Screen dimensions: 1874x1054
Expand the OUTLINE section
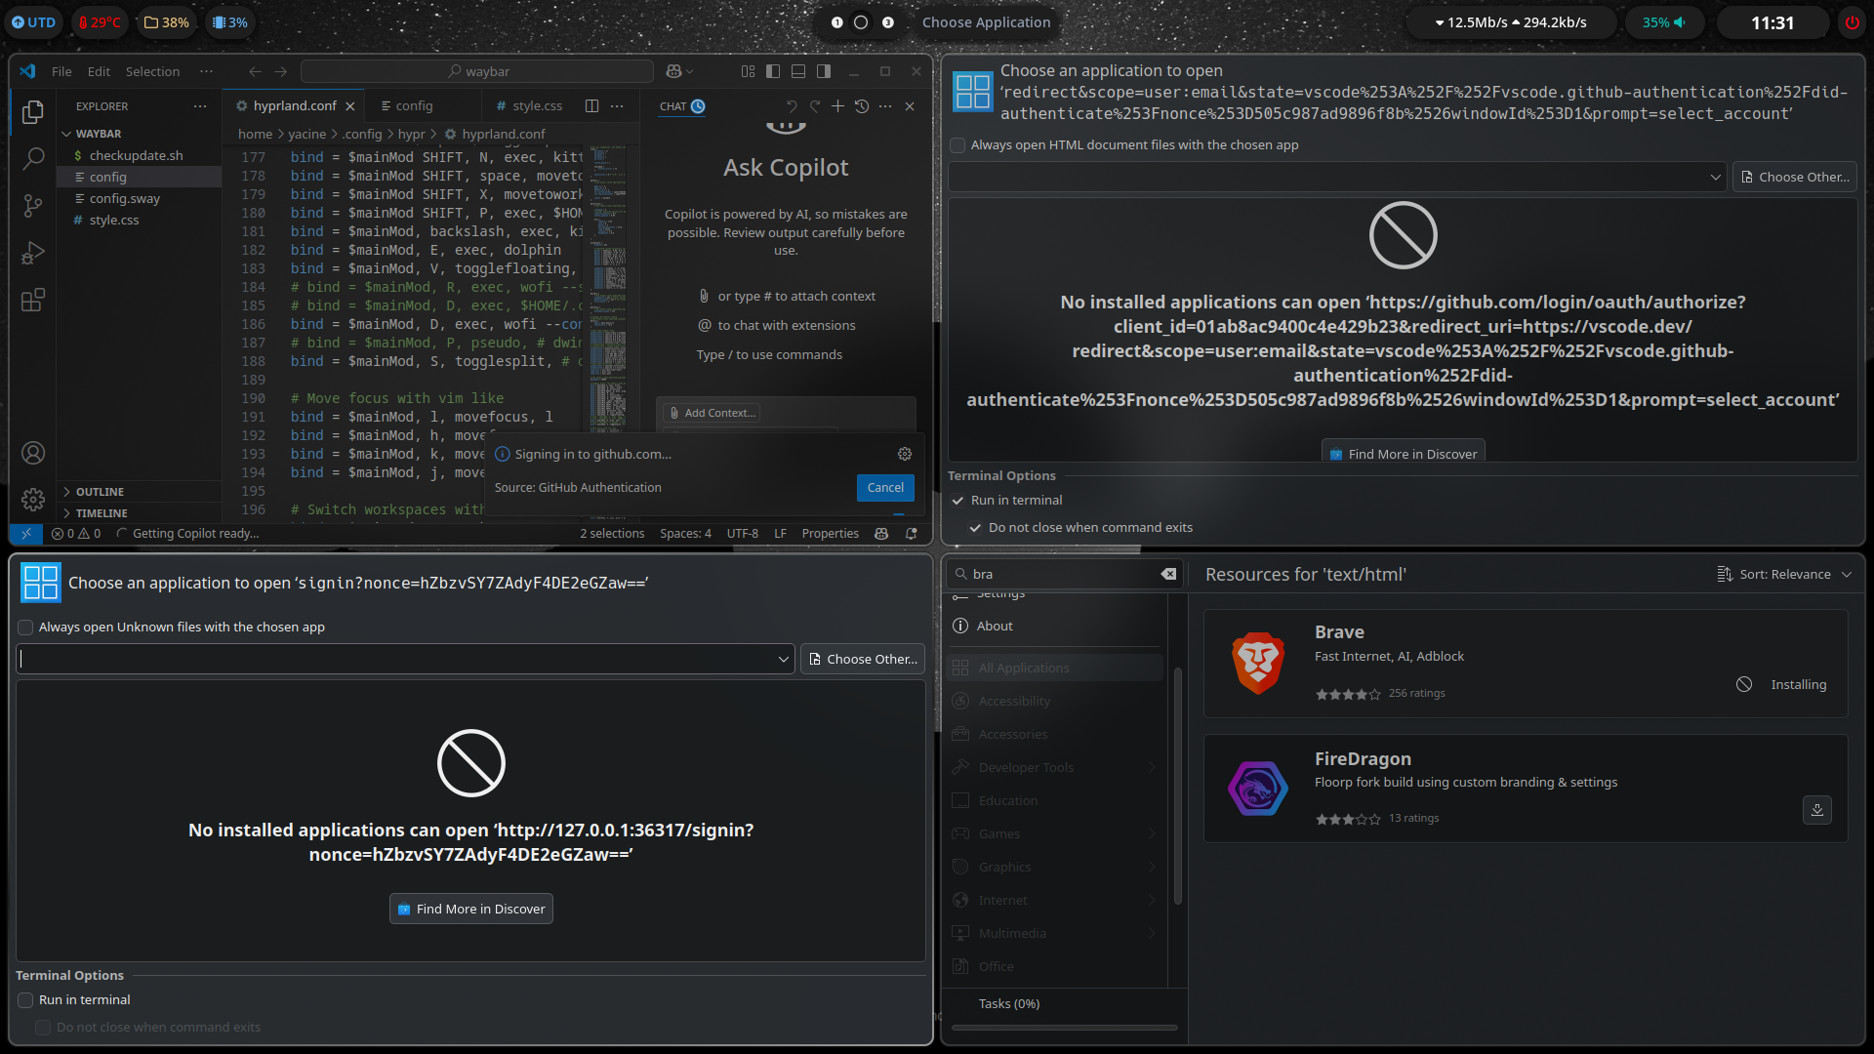pyautogui.click(x=140, y=492)
